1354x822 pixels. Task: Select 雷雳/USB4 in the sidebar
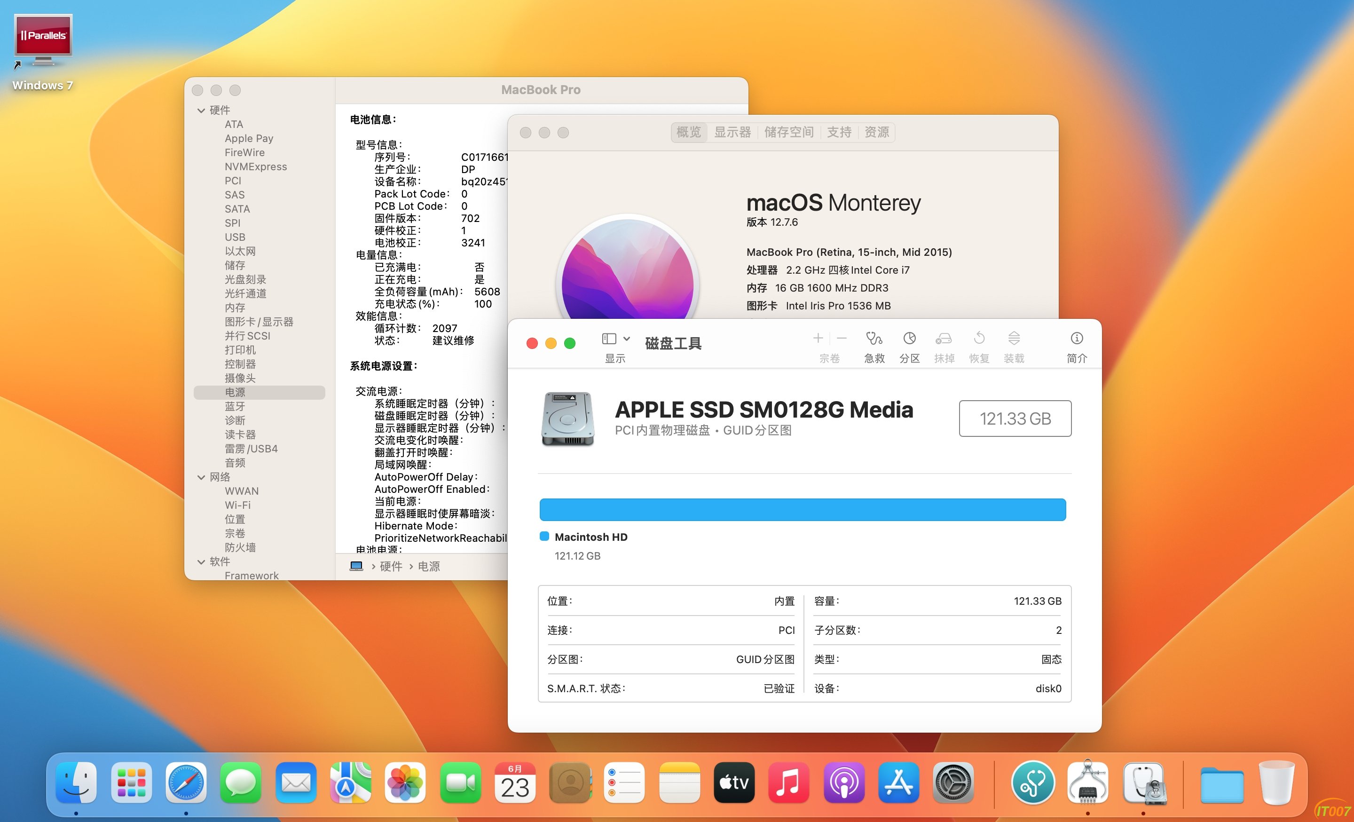tap(251, 449)
